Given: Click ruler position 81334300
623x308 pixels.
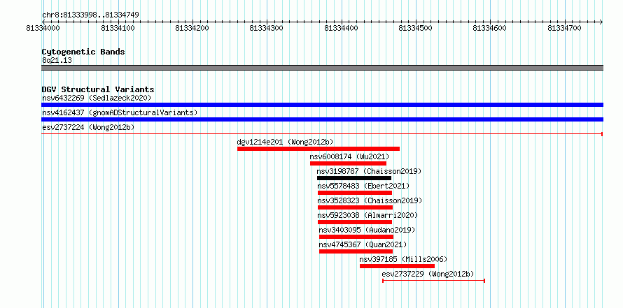Looking at the screenshot, I should 267,28.
